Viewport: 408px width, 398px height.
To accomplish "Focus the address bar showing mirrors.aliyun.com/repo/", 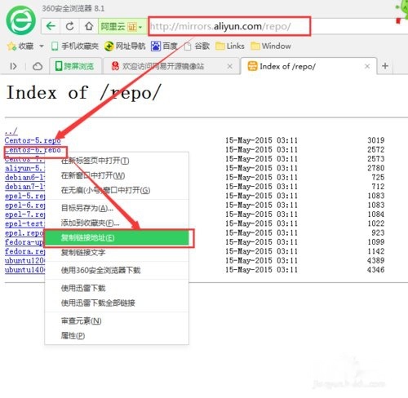I will coord(229,26).
